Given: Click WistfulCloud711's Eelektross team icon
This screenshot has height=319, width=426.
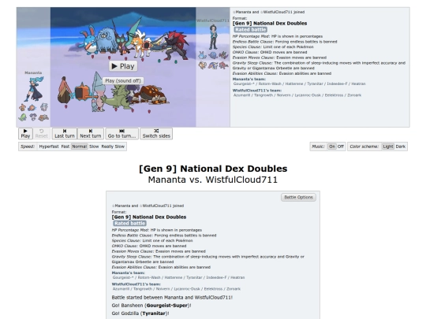Looking at the screenshot, I should (213, 65).
